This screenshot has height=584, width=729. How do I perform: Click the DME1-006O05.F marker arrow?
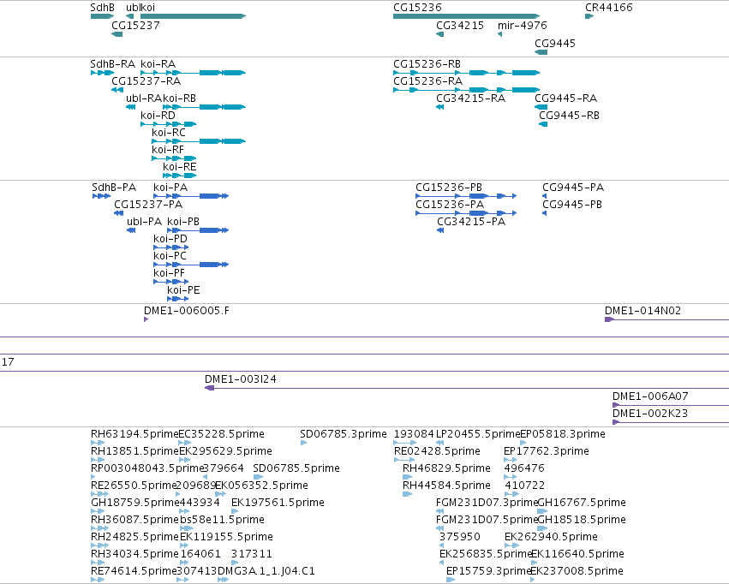point(146,319)
